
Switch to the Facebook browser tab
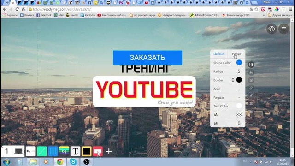89,3
